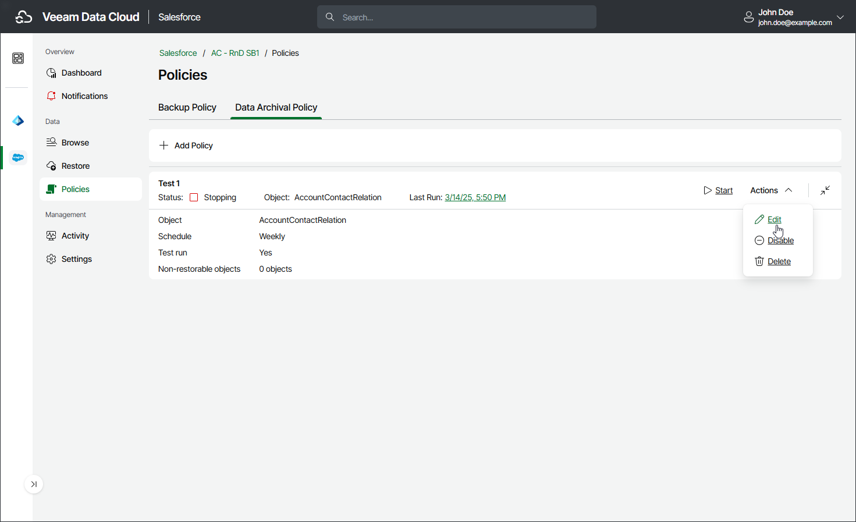The height and width of the screenshot is (522, 856).
Task: Click the Salesforce label in top bar
Action: [179, 17]
